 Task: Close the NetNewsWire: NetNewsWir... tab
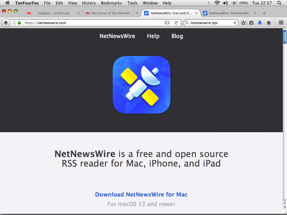[x=255, y=13]
